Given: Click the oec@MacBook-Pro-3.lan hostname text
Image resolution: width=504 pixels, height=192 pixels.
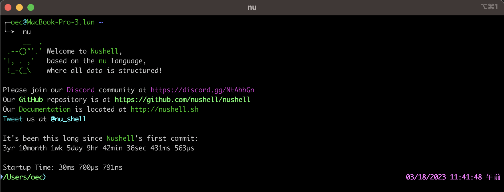Looking at the screenshot, I should pos(53,22).
